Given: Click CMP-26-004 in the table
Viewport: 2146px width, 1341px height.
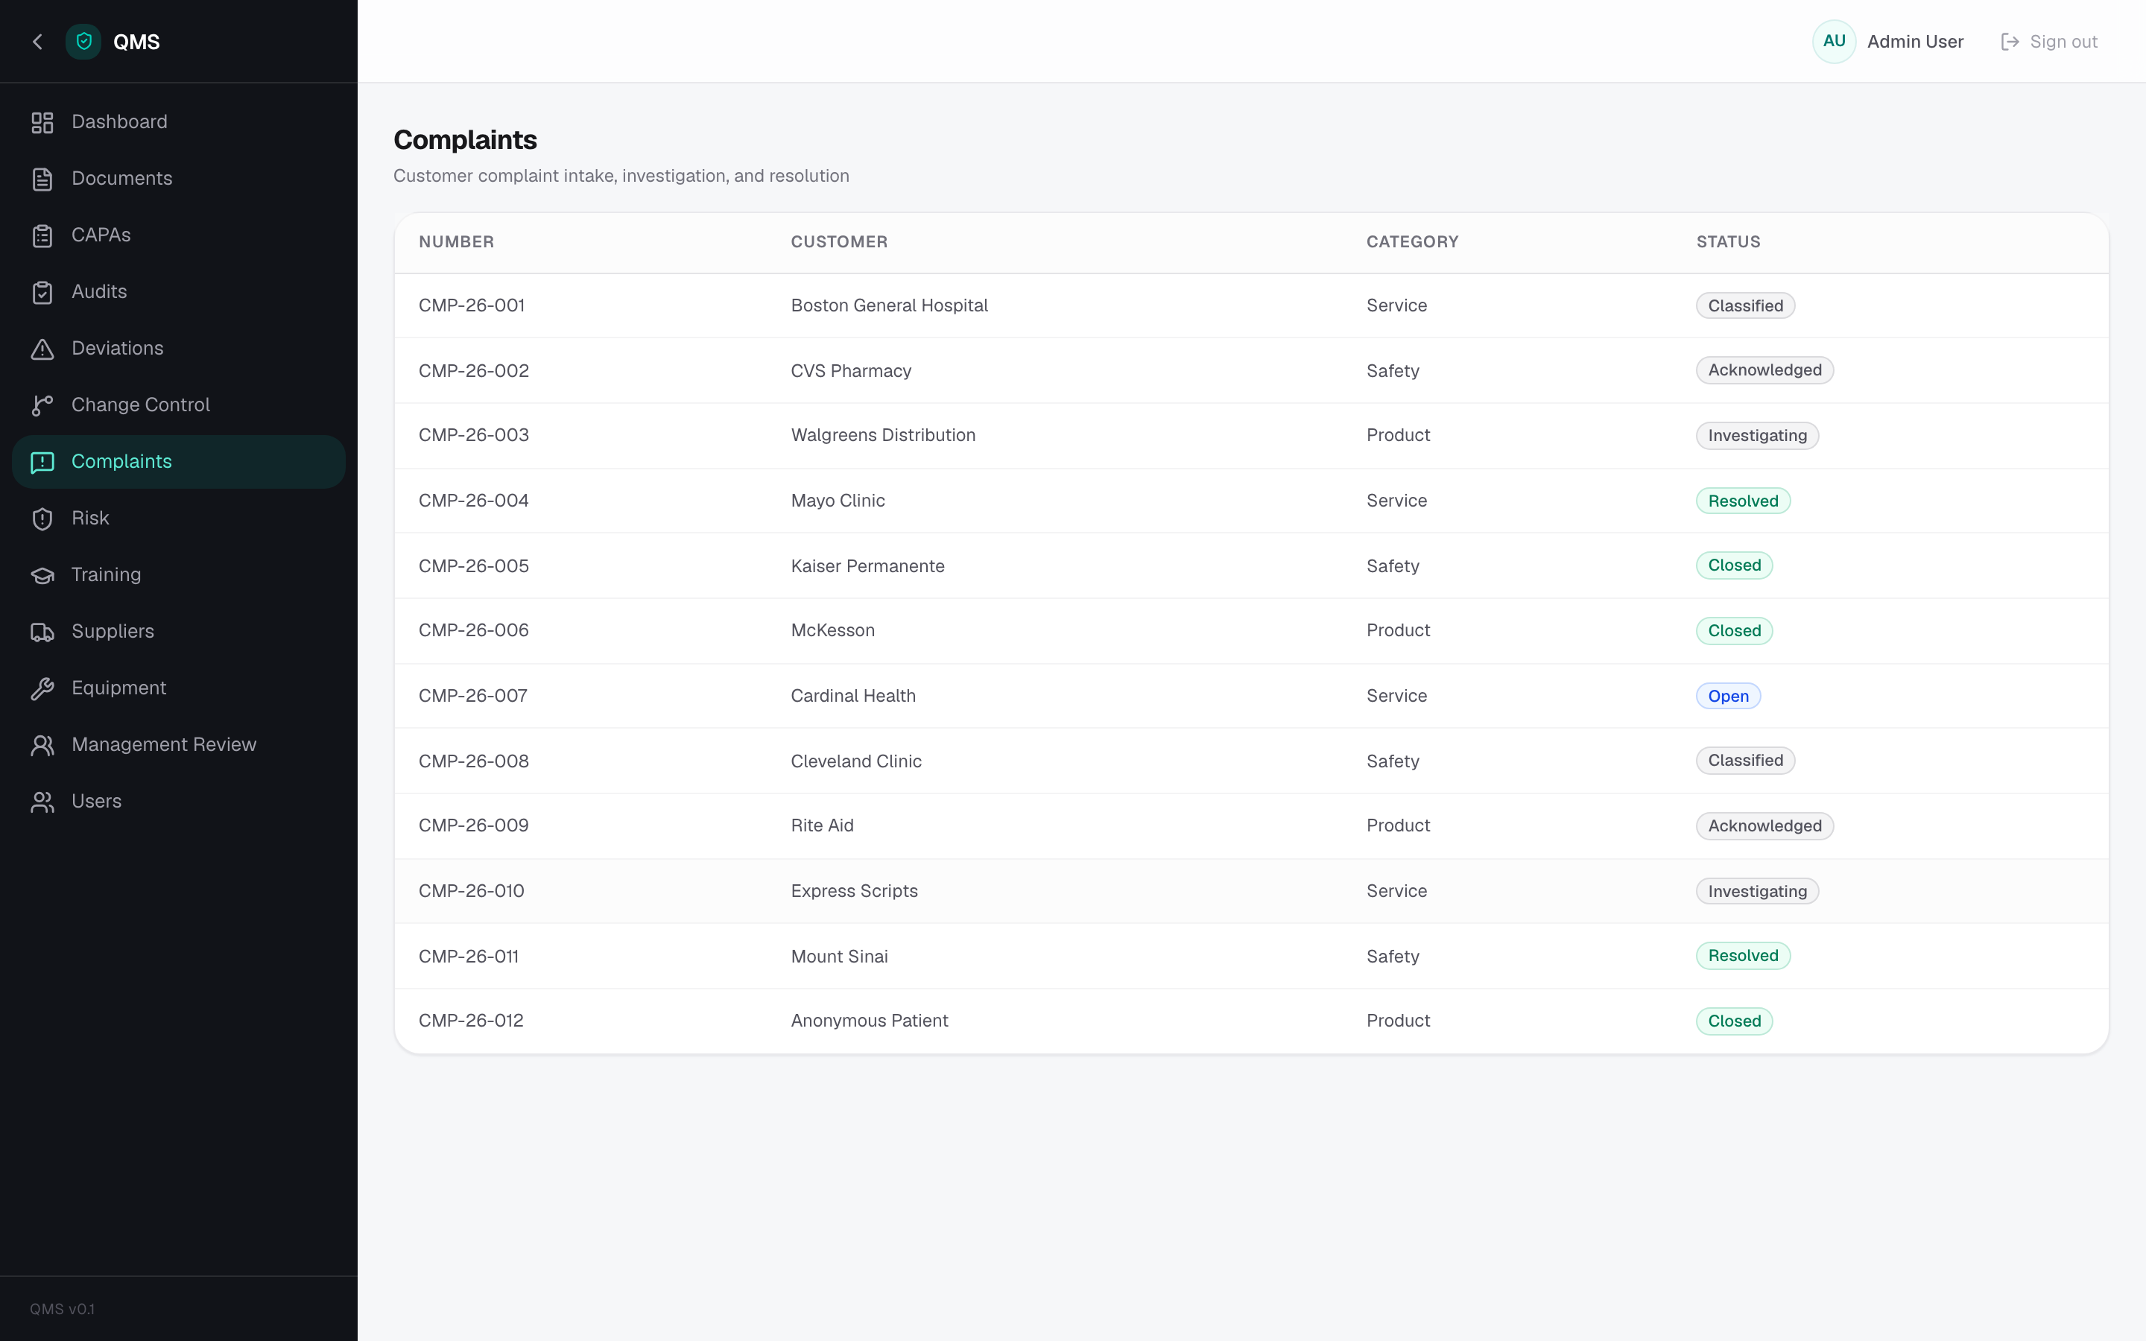Looking at the screenshot, I should coord(474,501).
